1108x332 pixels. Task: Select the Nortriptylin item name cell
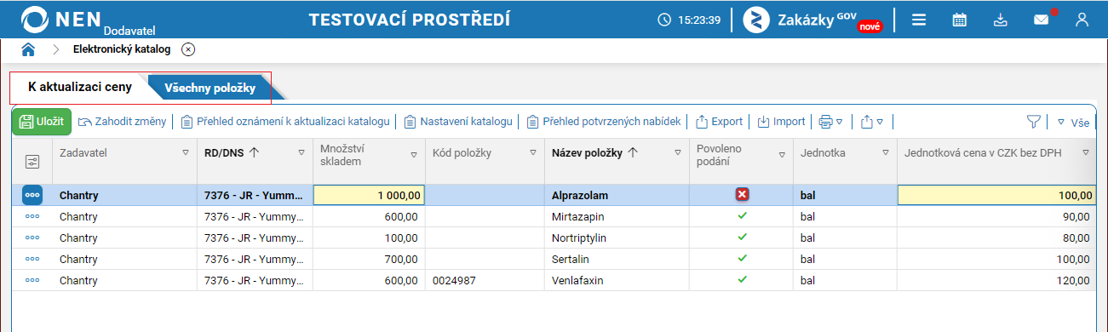click(x=617, y=238)
